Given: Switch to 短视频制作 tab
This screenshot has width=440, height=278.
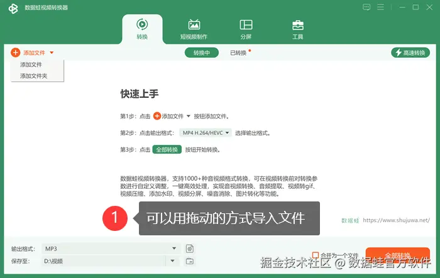Looking at the screenshot, I should click(194, 29).
